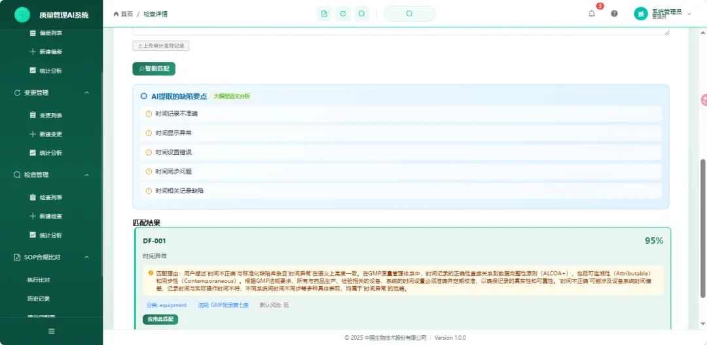Open the help question-mark icon
Image resolution: width=707 pixels, height=345 pixels.
pyautogui.click(x=614, y=14)
